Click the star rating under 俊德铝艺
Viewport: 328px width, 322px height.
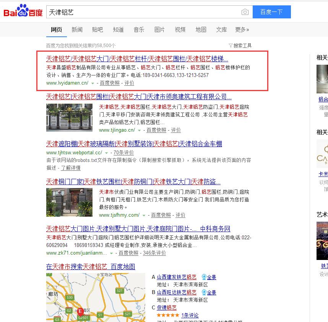(168, 315)
